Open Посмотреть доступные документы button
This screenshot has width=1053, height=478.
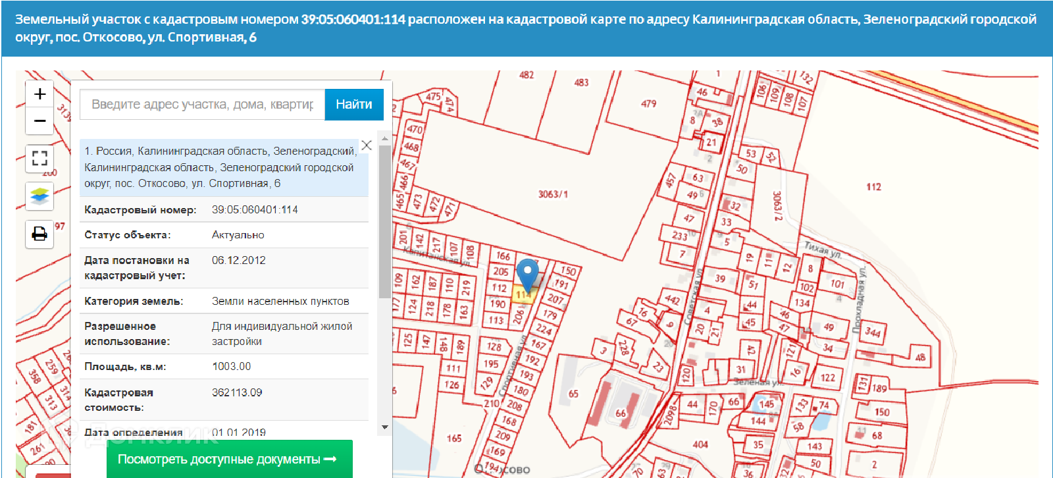point(230,459)
